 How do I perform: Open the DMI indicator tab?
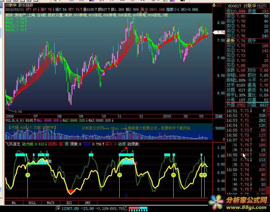pos(88,203)
